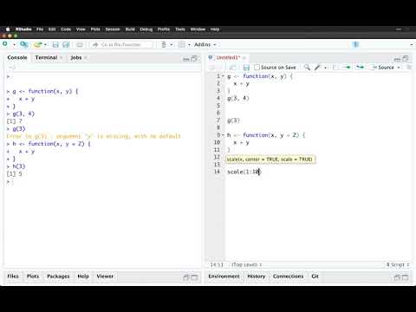Click the Source button in editor
Screen dimensions: 416x312
click(383, 68)
